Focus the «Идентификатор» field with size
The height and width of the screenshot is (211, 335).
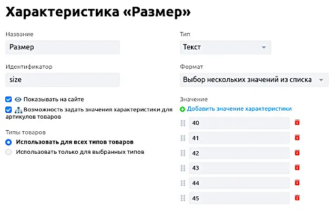click(63, 80)
